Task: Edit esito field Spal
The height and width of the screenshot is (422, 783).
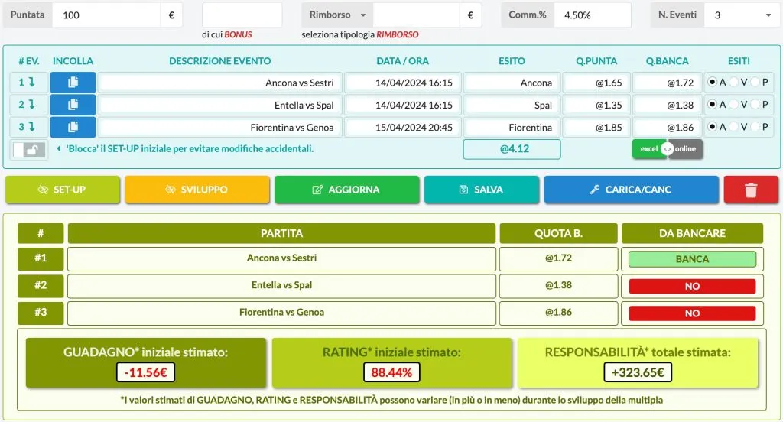Action: [512, 105]
